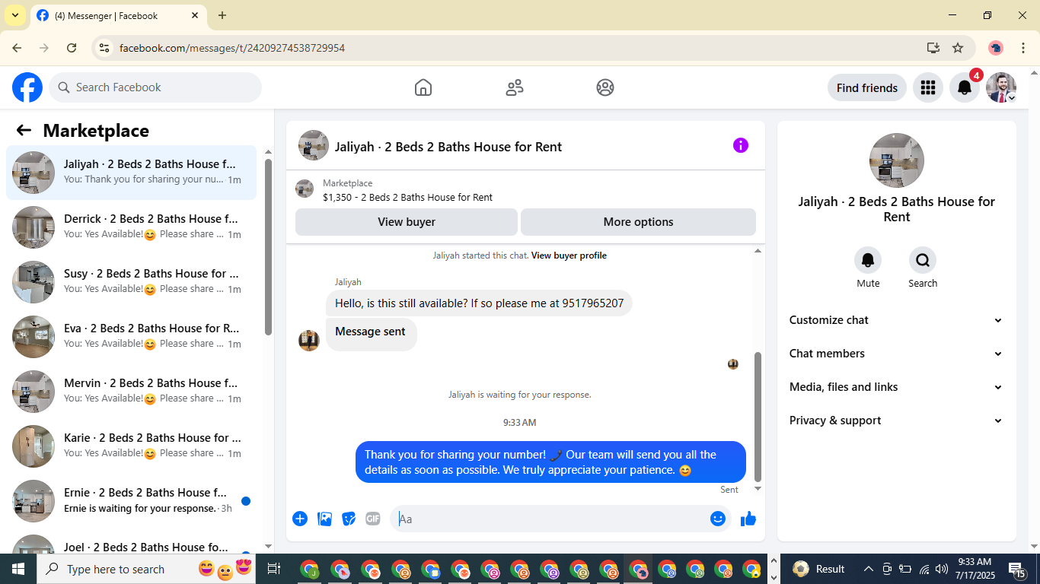
Task: Reload the page in browser
Action: click(72, 48)
